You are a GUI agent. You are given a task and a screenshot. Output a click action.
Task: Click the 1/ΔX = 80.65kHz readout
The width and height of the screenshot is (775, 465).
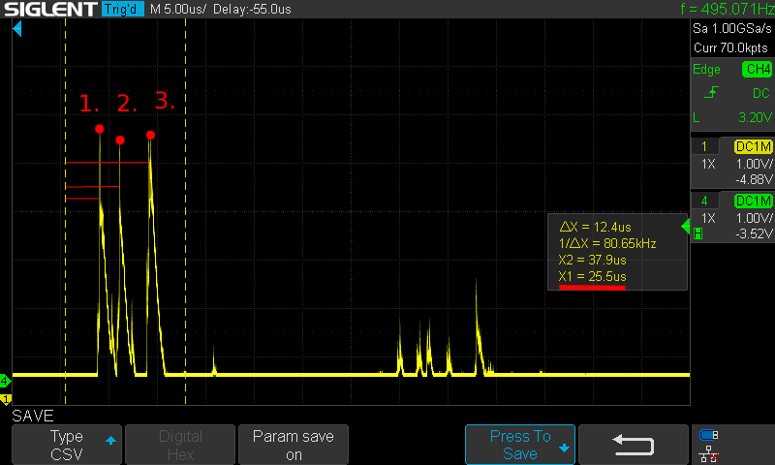coord(607,243)
